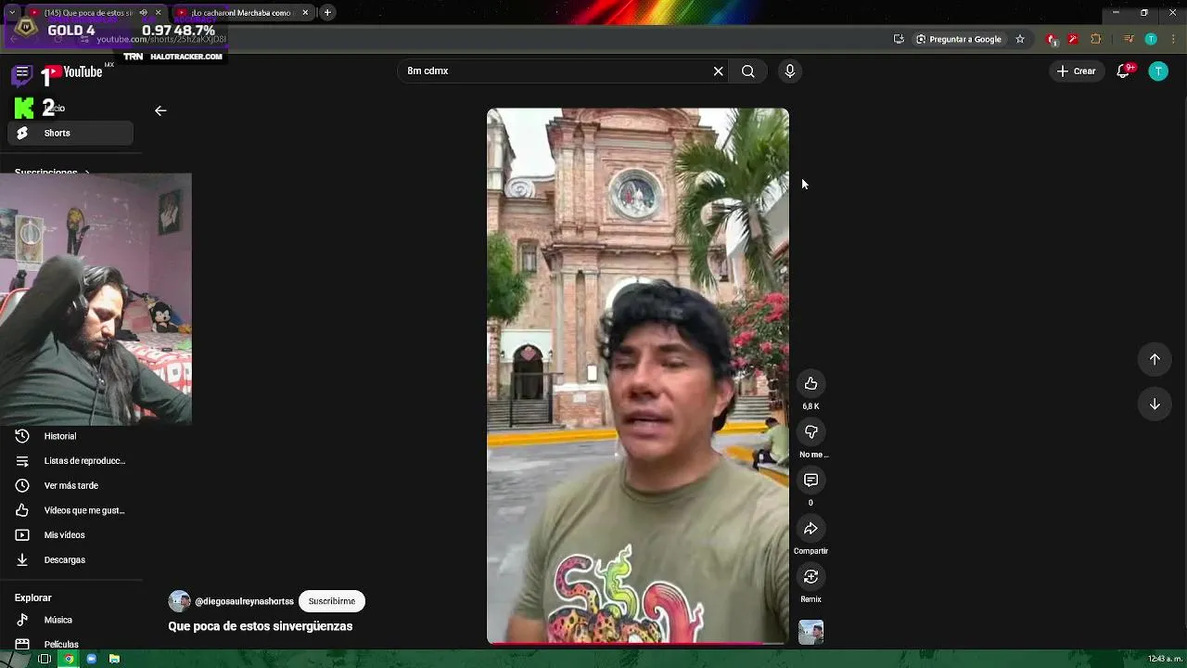Viewport: 1187px width, 668px height.
Task: Open the Crear menu
Action: pyautogui.click(x=1076, y=71)
